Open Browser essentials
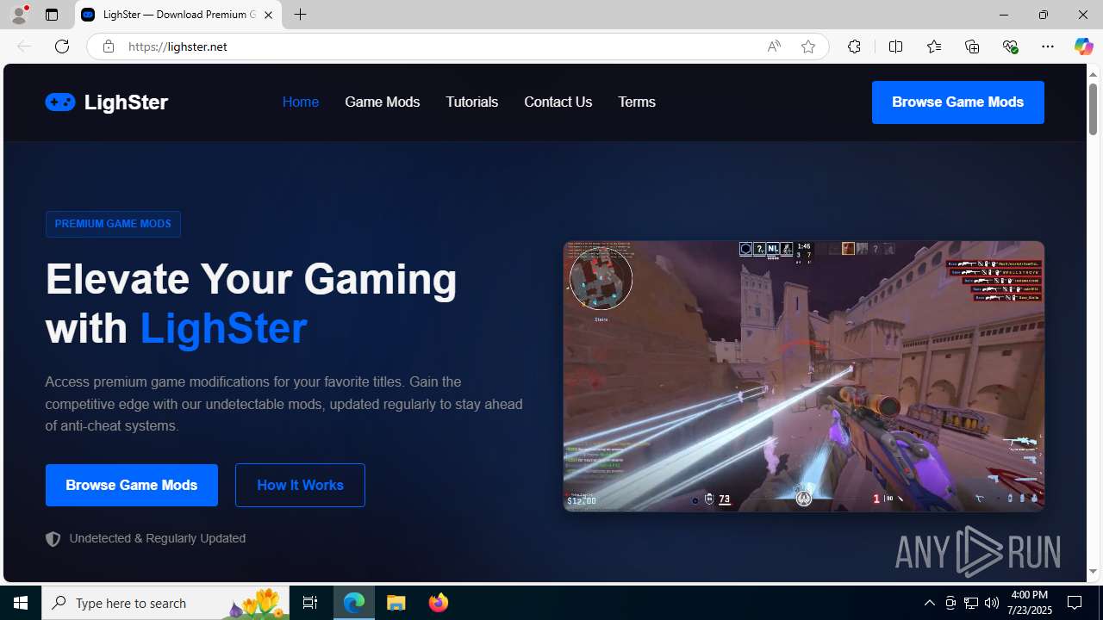 [1010, 46]
